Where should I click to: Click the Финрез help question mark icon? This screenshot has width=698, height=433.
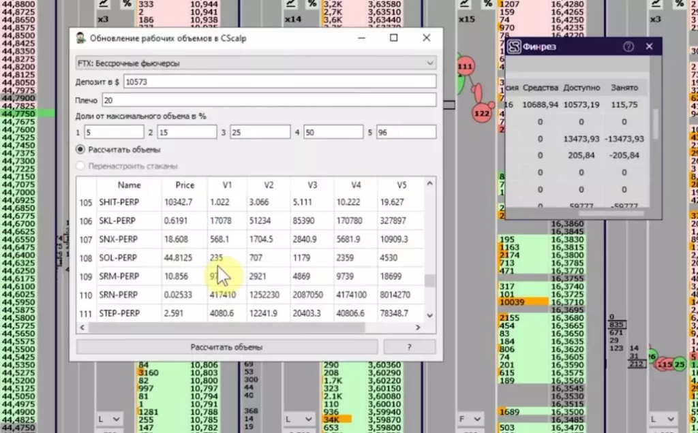click(628, 46)
